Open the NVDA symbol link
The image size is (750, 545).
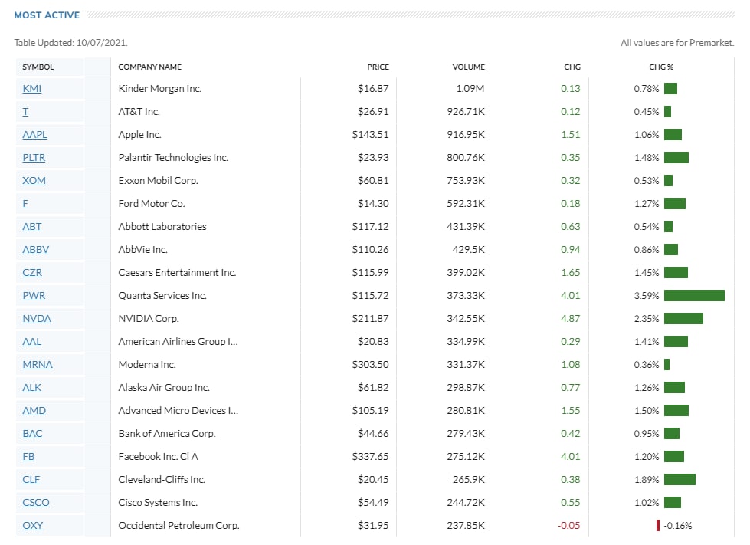point(36,318)
